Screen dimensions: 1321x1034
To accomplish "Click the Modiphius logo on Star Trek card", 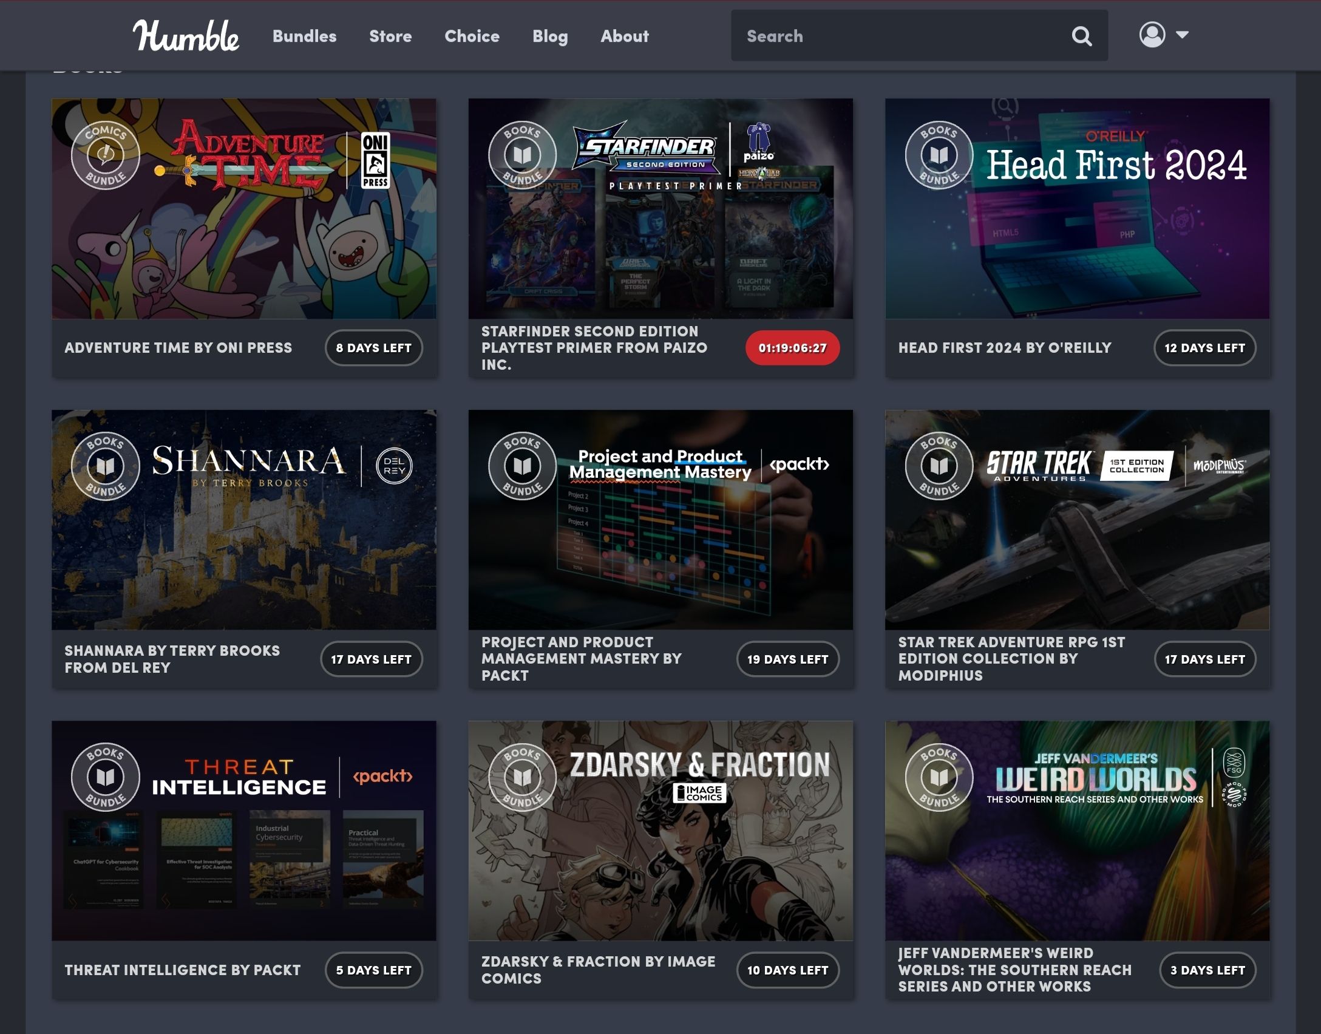I will [1220, 466].
